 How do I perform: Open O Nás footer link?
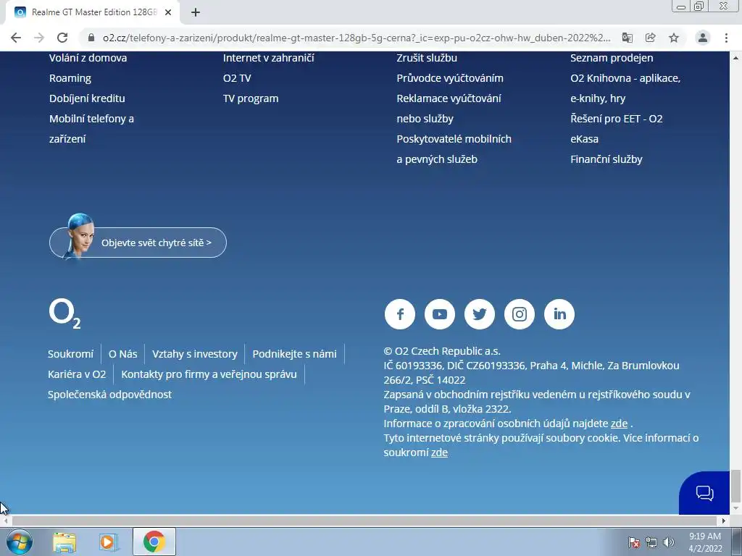point(122,353)
